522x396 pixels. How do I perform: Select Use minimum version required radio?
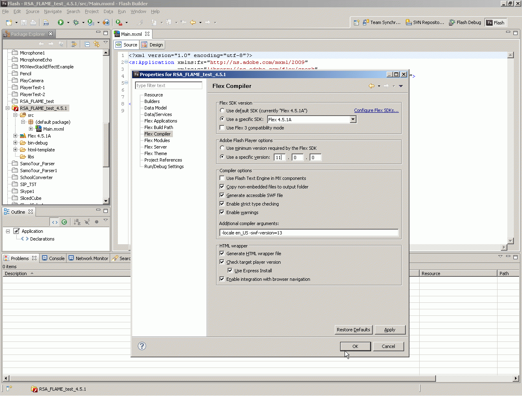[222, 148]
